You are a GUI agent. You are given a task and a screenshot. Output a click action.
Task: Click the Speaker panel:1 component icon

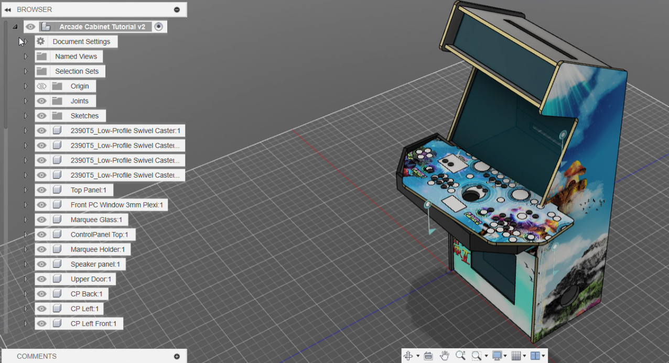click(57, 264)
